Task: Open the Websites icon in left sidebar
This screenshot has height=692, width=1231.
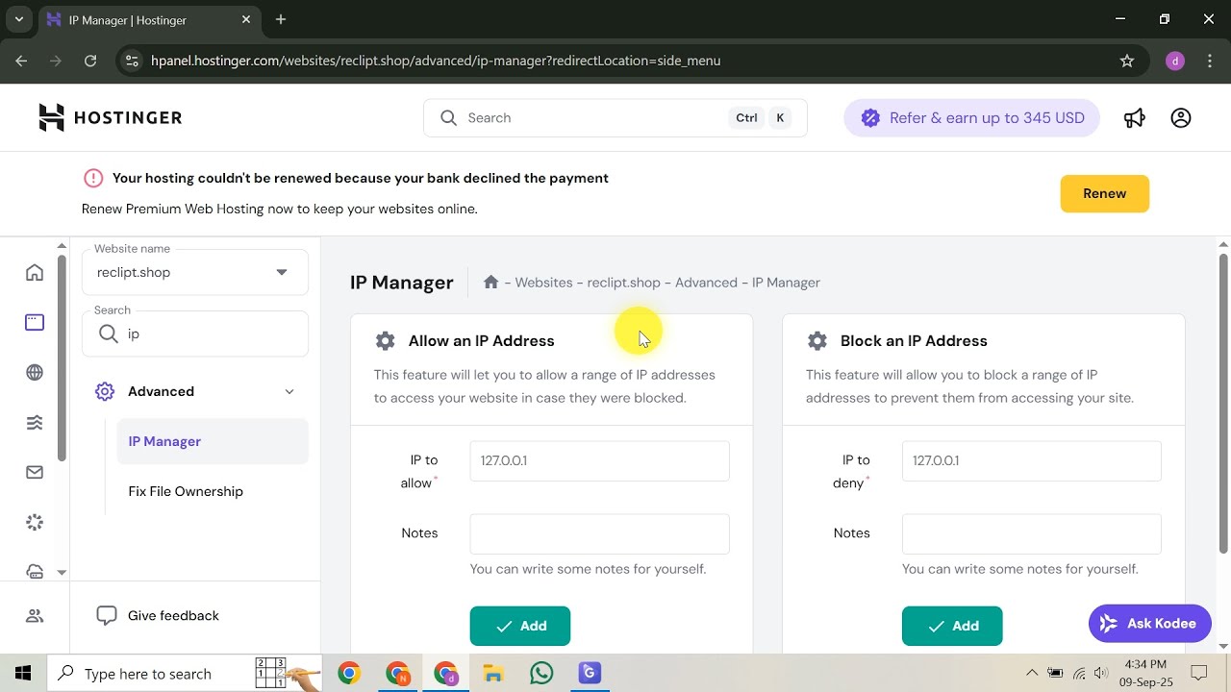Action: (x=35, y=323)
